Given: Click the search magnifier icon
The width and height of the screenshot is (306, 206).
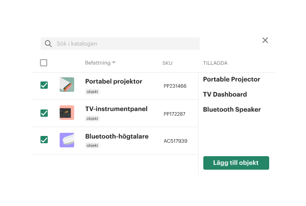Looking at the screenshot, I should 48,44.
